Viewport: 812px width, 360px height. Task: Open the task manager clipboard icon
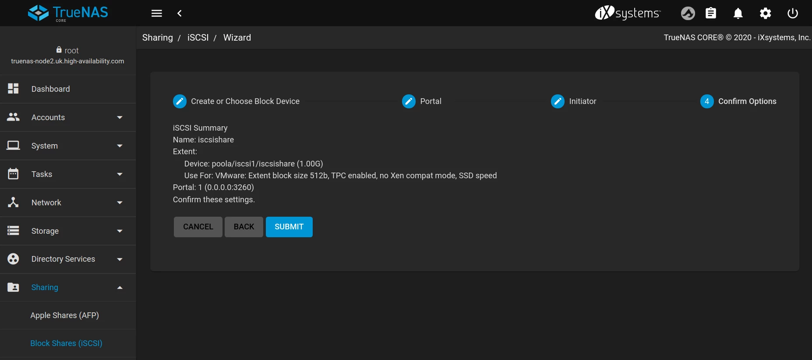711,14
